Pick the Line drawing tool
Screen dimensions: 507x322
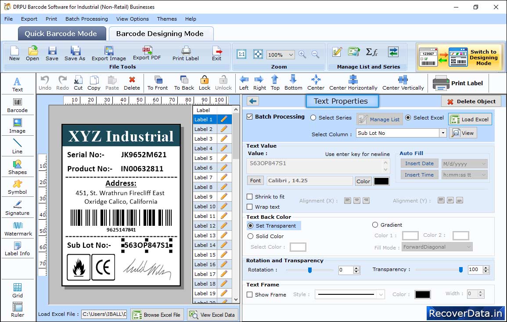(x=18, y=146)
